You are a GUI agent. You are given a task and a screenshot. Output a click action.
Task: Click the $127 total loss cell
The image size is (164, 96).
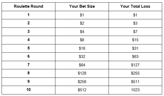click(x=135, y=65)
